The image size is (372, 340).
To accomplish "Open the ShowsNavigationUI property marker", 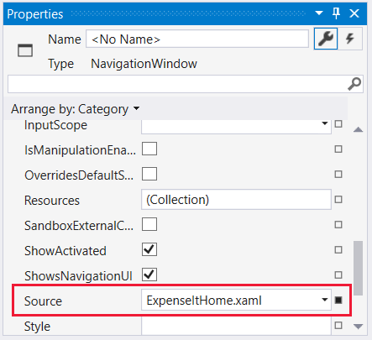I will [338, 275].
